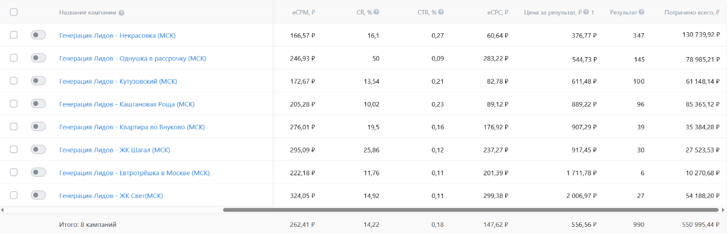Click help icon beside CTR, % header
The width and height of the screenshot is (728, 234).
[x=441, y=12]
